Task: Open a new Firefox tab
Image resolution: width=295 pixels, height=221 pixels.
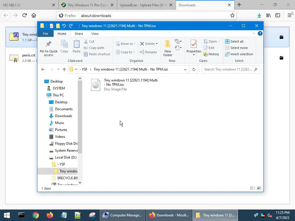Action: pos(239,5)
